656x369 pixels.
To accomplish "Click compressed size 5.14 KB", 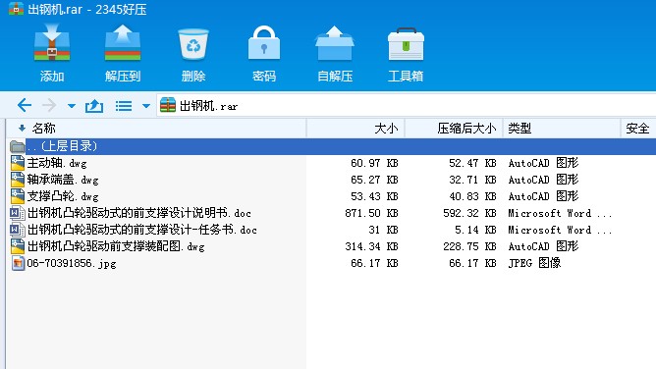I will pos(475,230).
